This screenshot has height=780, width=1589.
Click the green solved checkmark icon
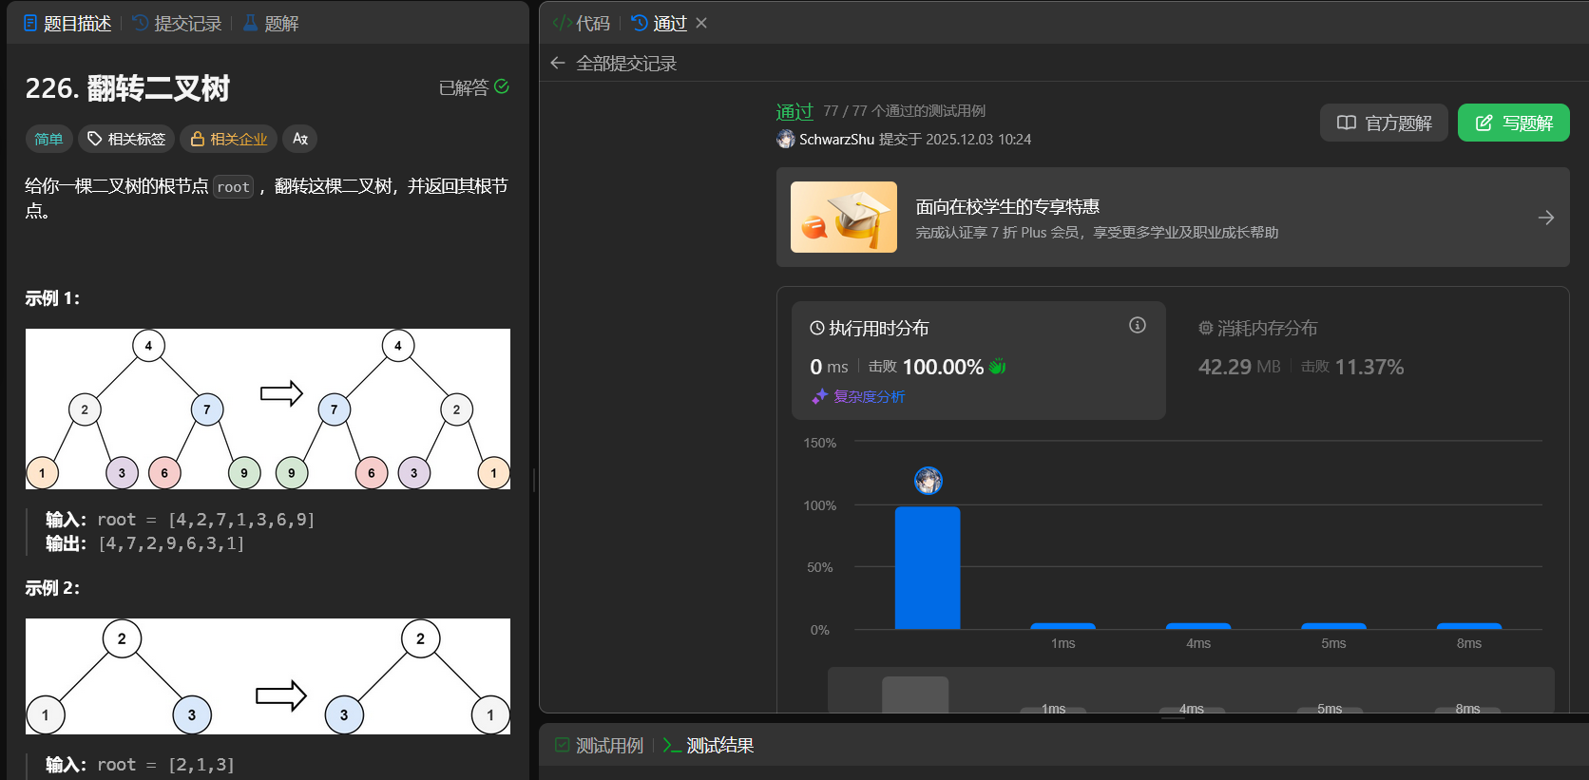pyautogui.click(x=502, y=86)
